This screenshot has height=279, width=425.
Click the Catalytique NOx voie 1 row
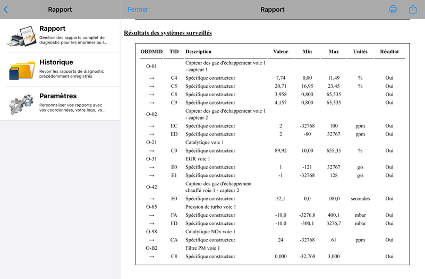(273, 232)
